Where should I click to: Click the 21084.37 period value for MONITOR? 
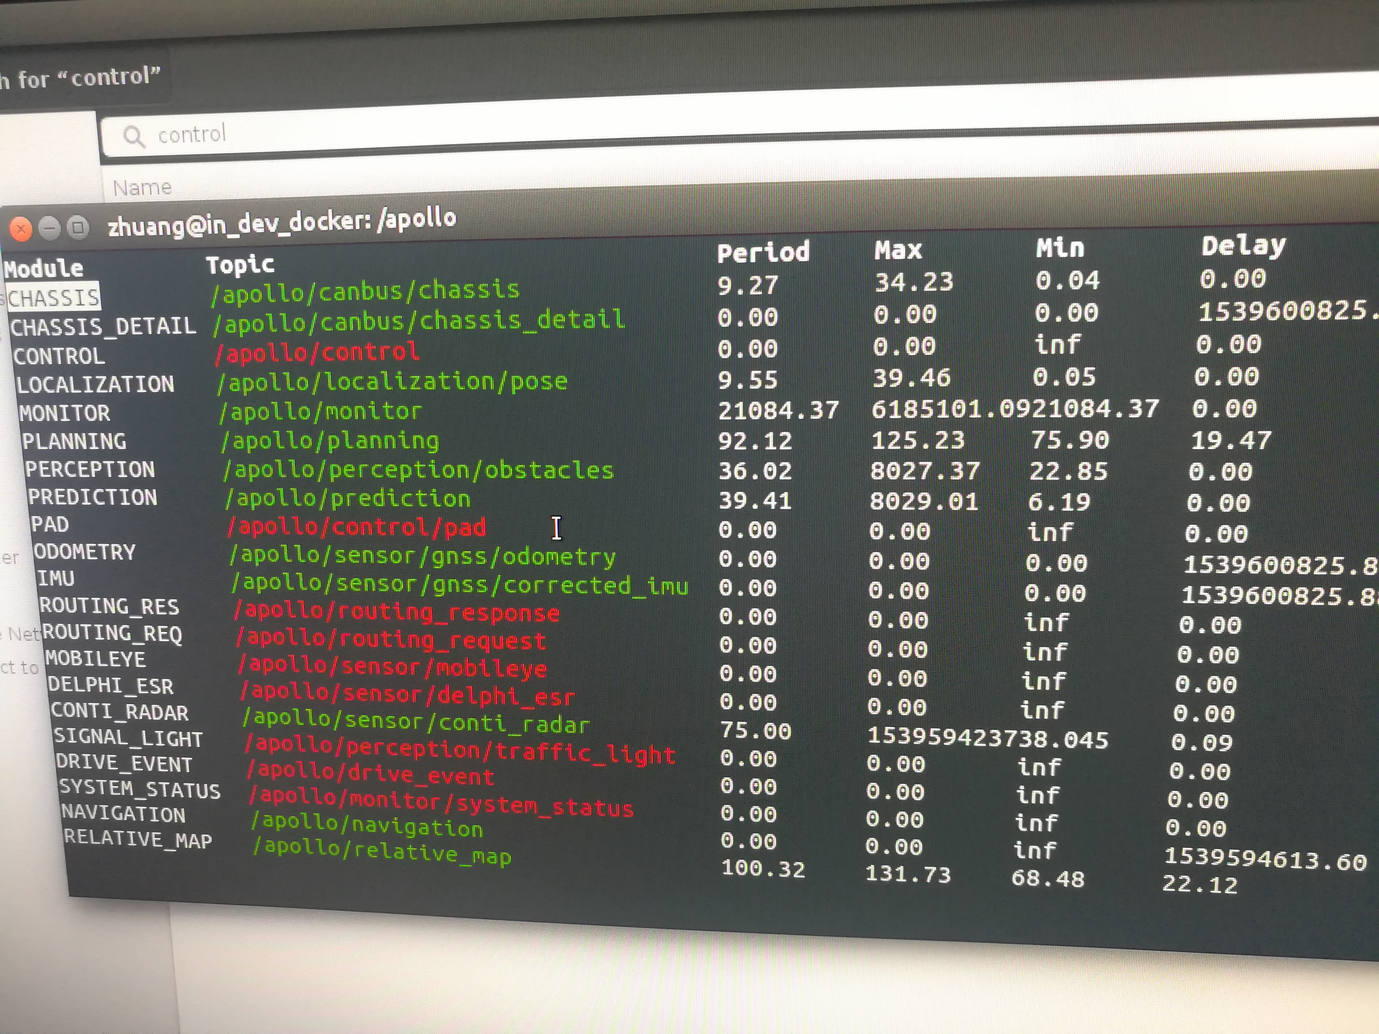point(779,411)
